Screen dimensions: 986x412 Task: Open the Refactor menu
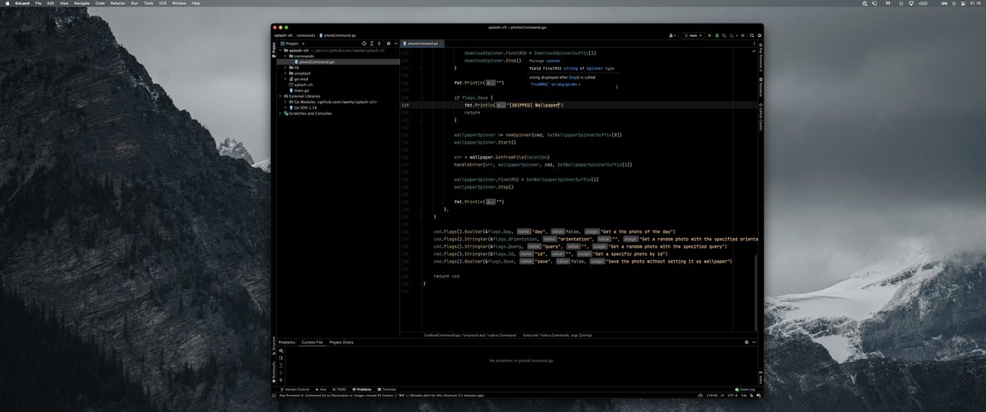point(118,3)
